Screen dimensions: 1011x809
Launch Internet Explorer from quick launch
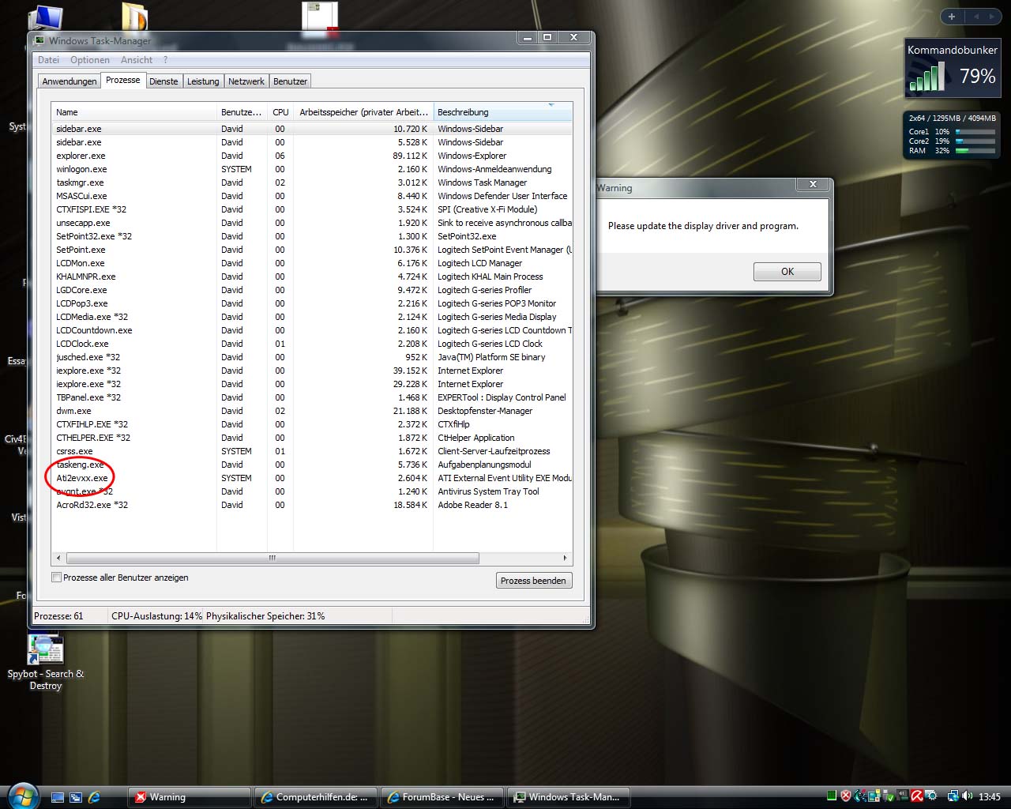94,797
